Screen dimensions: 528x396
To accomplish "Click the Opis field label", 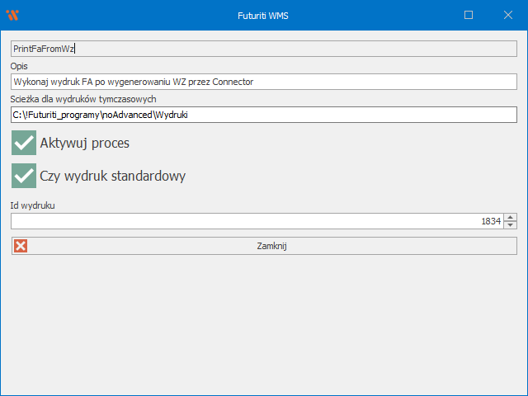I will pyautogui.click(x=20, y=66).
